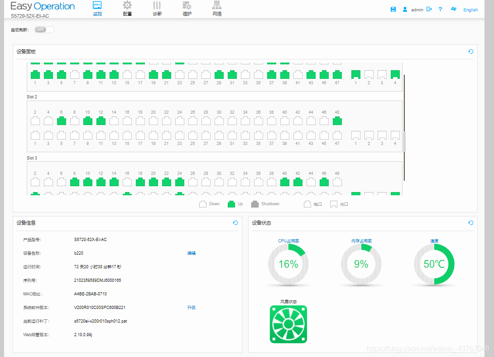Click the Shutdown legend gray port icon
The image size is (494, 357).
[255, 204]
